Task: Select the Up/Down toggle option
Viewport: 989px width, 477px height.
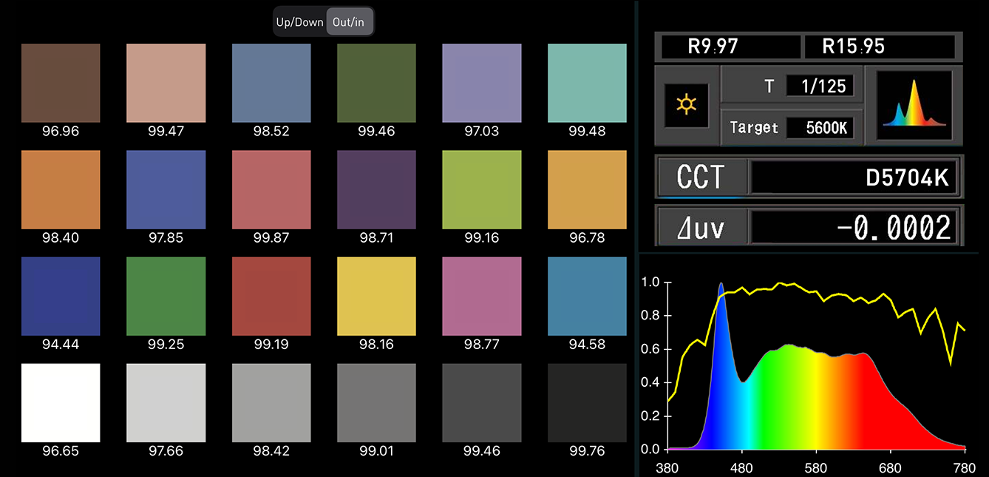Action: pos(299,22)
